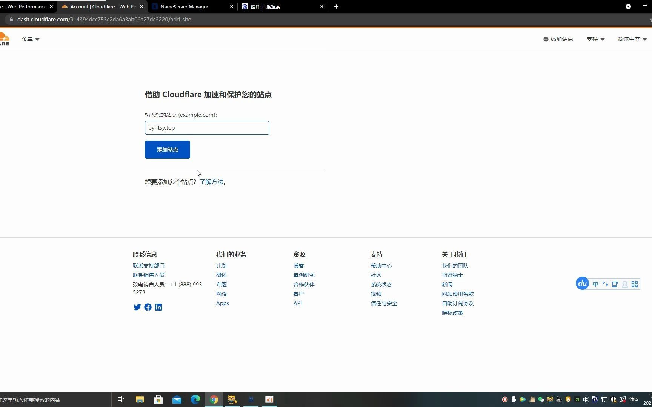Click the blue 添加站点 button
This screenshot has height=407, width=652.
pyautogui.click(x=168, y=150)
